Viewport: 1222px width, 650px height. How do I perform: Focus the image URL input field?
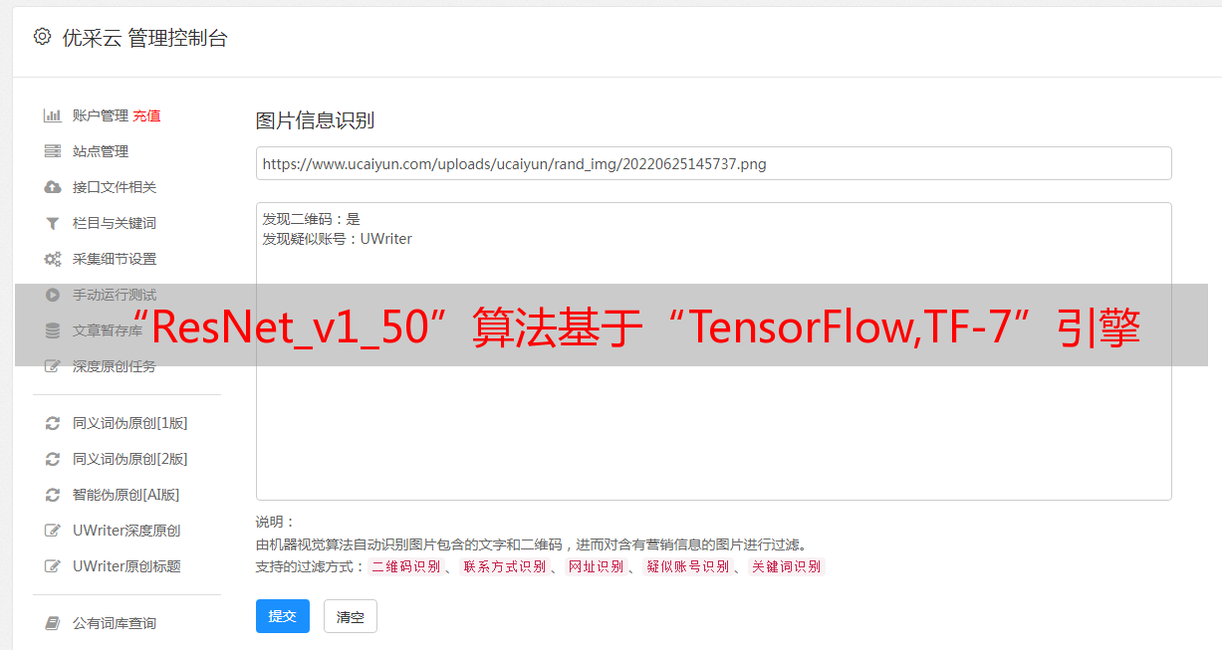tap(713, 163)
